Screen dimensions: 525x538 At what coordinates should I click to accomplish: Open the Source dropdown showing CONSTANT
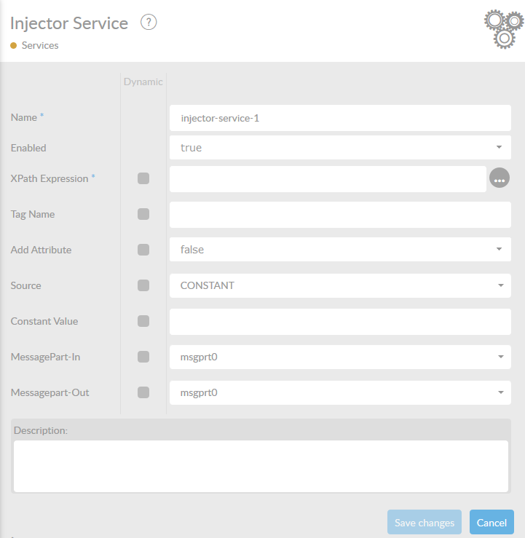pyautogui.click(x=340, y=285)
